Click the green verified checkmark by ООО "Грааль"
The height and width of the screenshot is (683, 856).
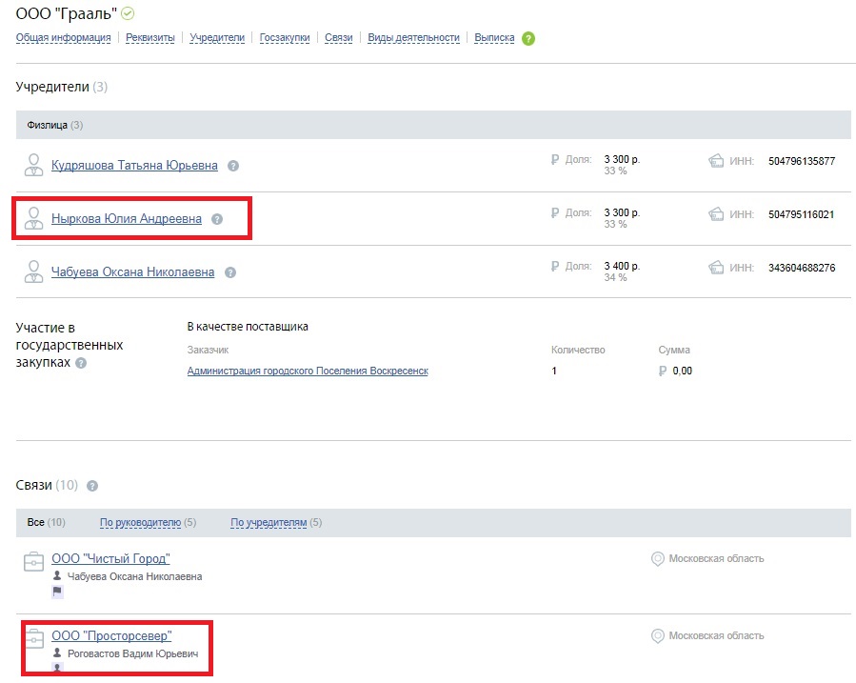coord(128,13)
